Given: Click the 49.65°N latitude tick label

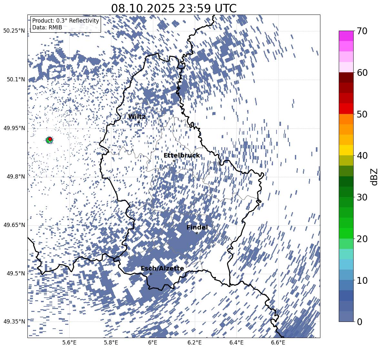Looking at the screenshot, I should 14,225.
